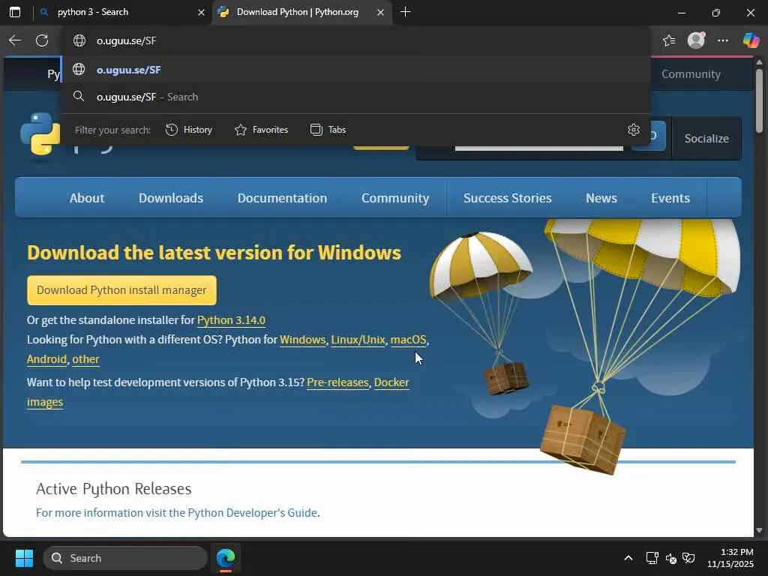Open the Documentation menu
This screenshot has width=768, height=576.
pos(282,198)
